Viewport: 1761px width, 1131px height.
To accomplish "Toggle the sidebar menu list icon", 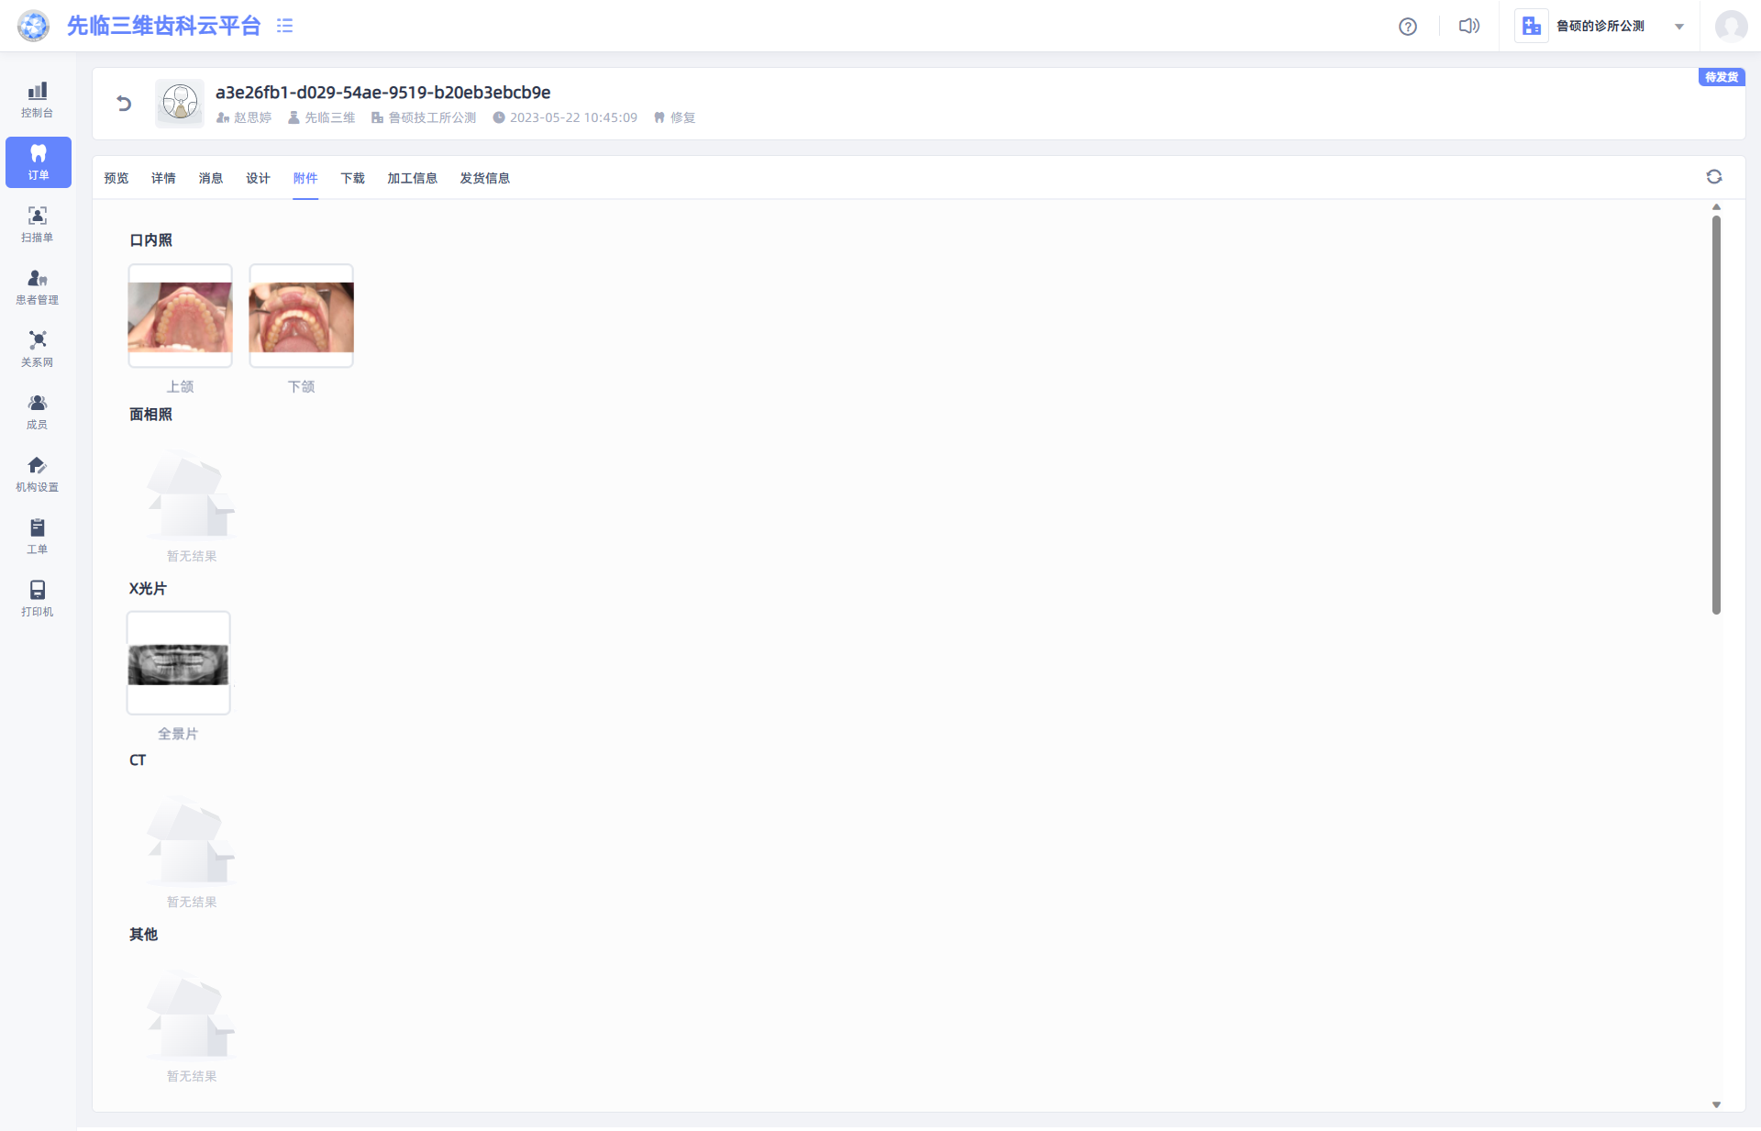I will click(284, 26).
